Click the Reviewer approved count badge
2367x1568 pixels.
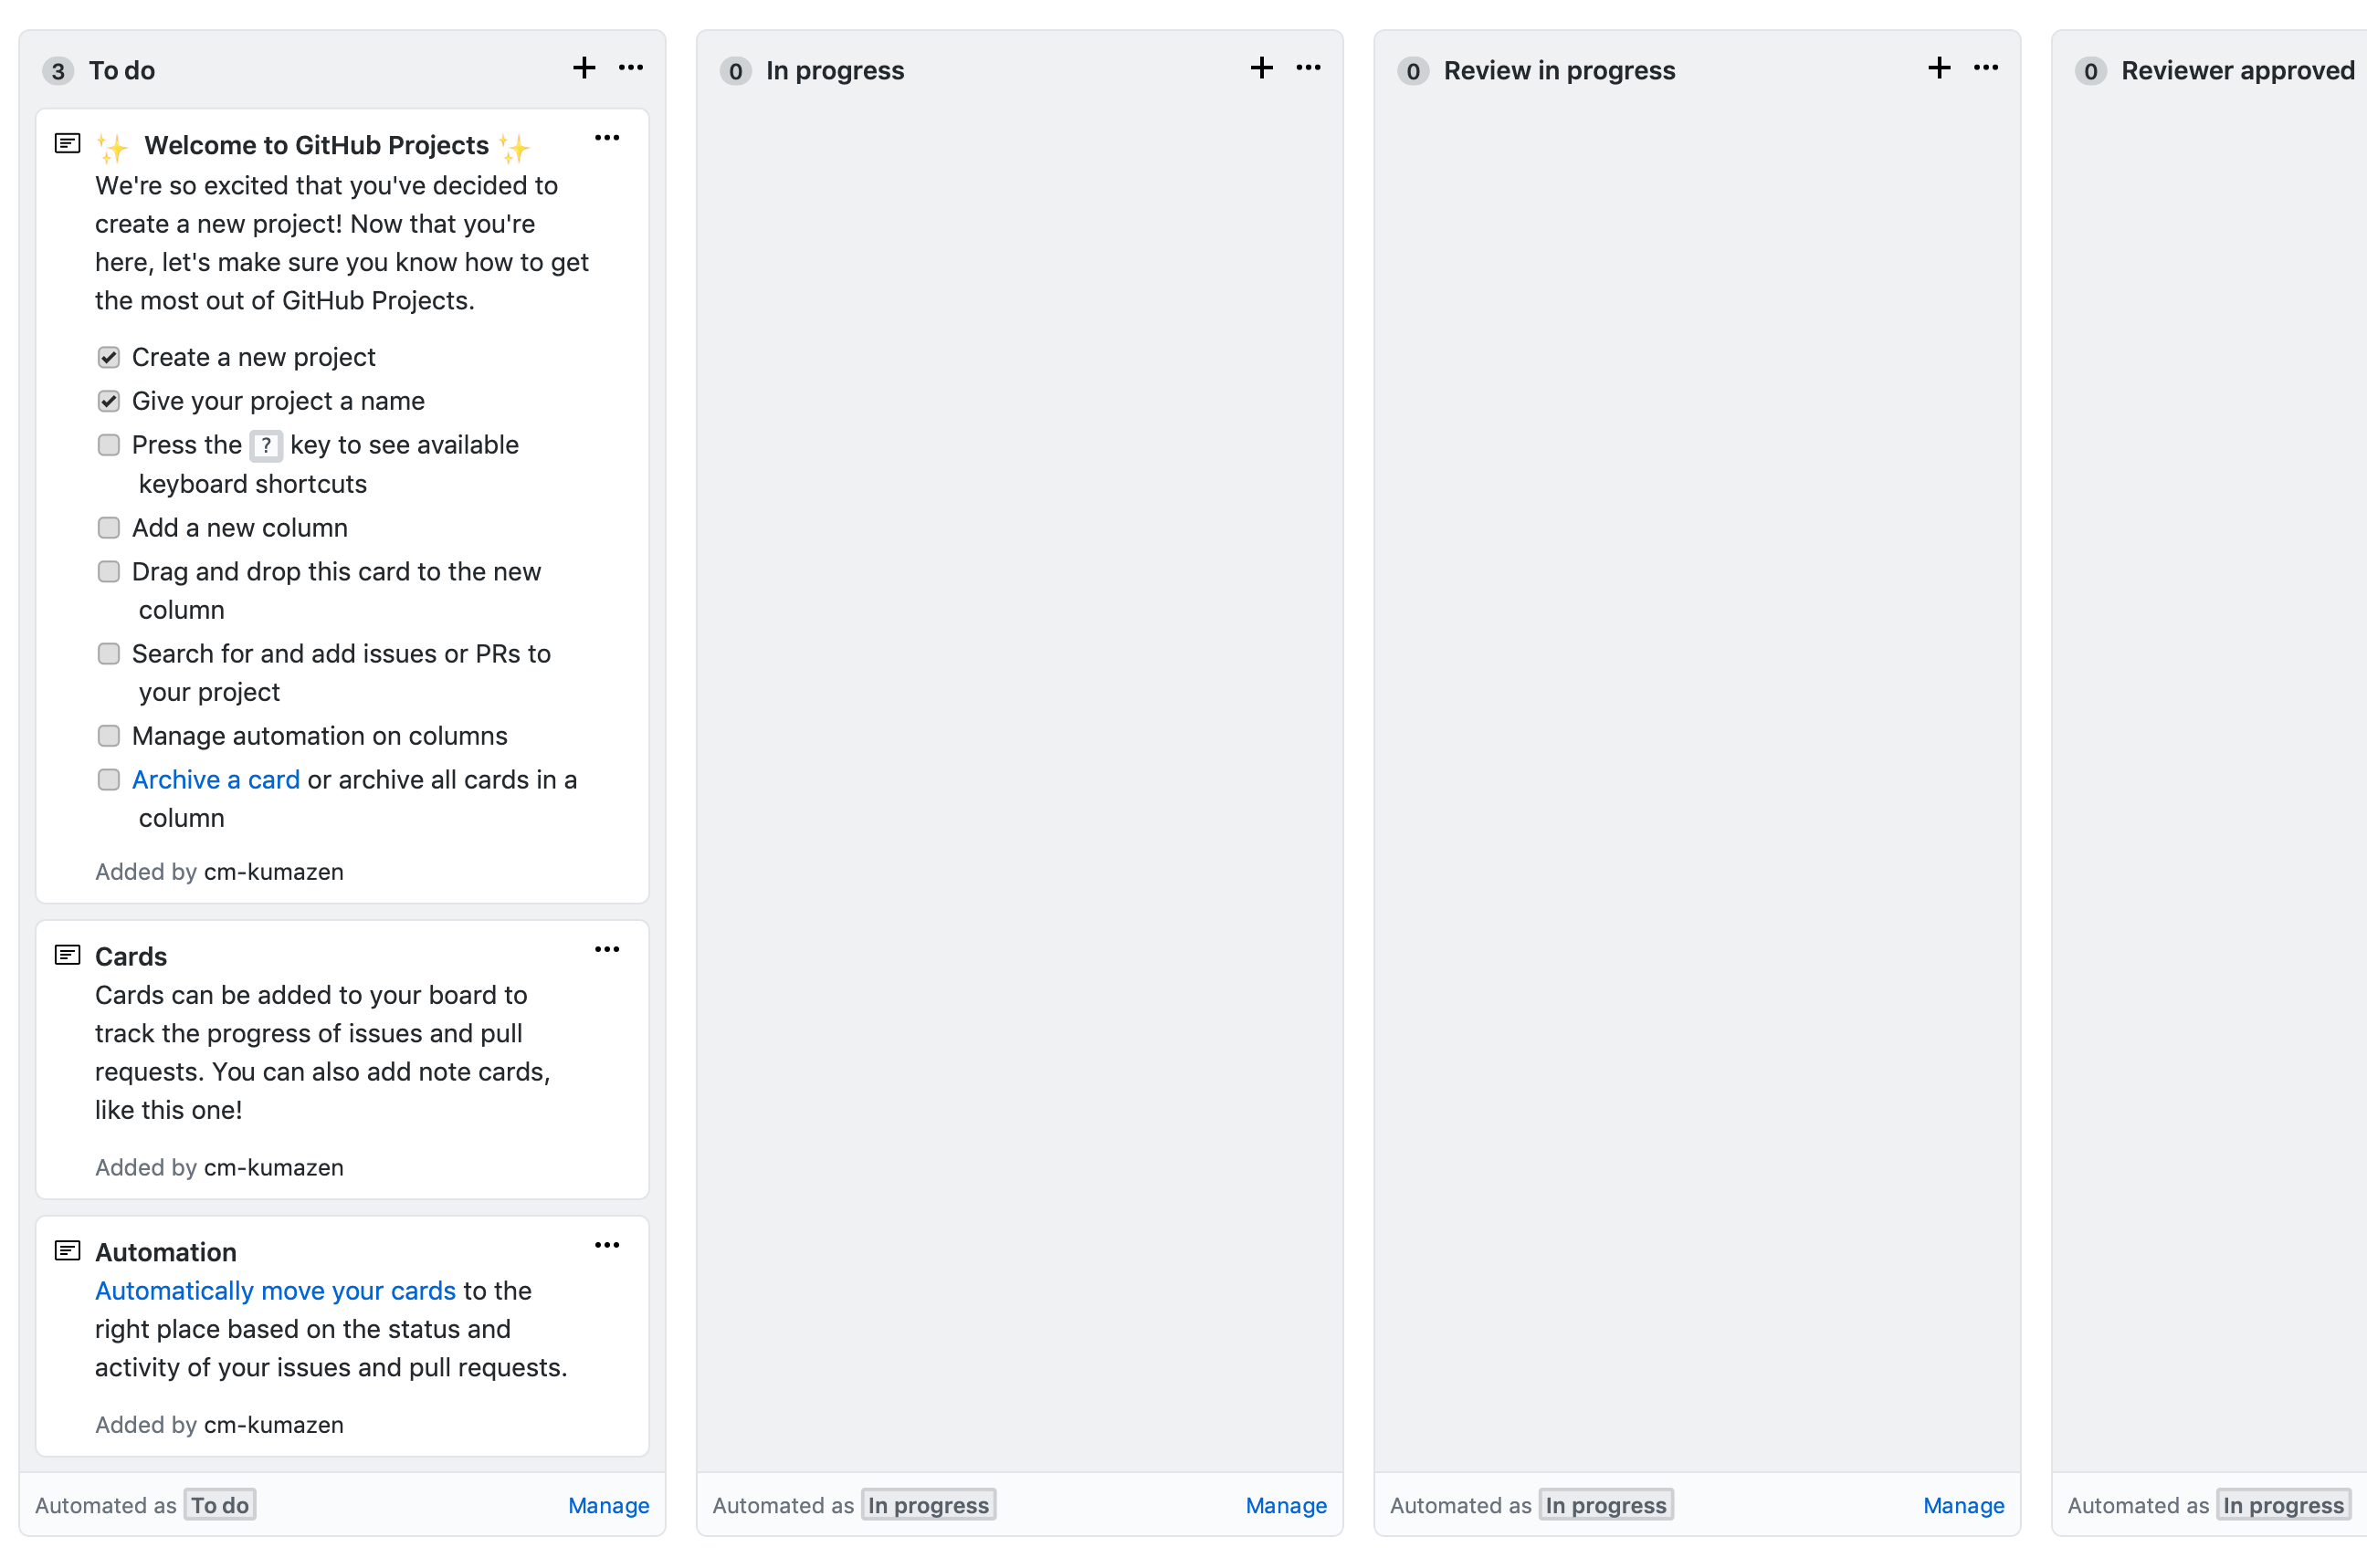[2090, 71]
